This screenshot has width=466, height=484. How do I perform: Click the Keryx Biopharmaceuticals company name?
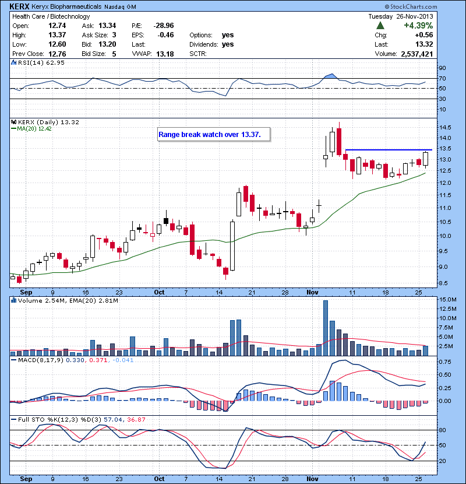coord(66,6)
